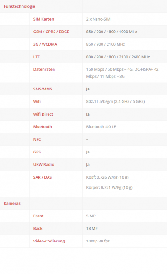Click the LTE row label

37,57
